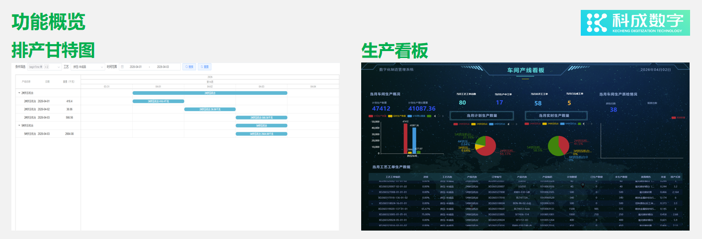This screenshot has width=702, height=239.
Task: Click the start date 2026-04-01 field
Action: 136,66
